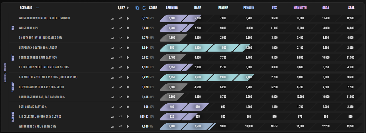Collapse the Scenario section with the minus icon

point(37,8)
